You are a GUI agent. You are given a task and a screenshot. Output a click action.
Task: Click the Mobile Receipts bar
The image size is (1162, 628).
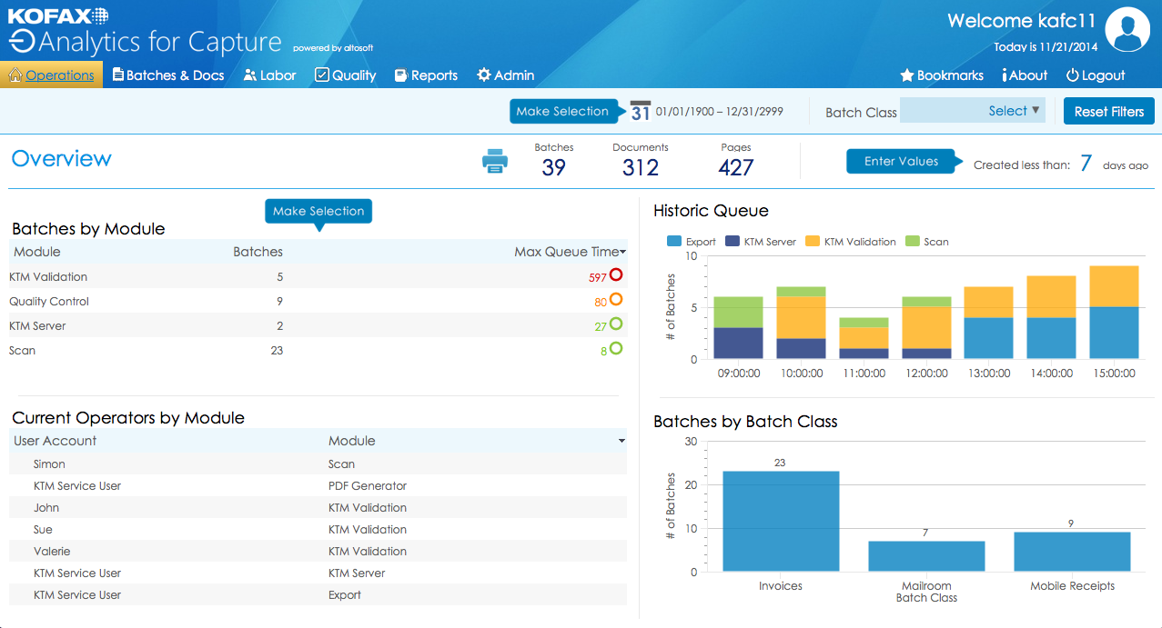(x=1072, y=552)
